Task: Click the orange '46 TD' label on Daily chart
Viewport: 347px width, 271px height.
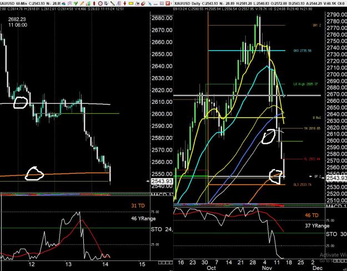Action: point(311,215)
